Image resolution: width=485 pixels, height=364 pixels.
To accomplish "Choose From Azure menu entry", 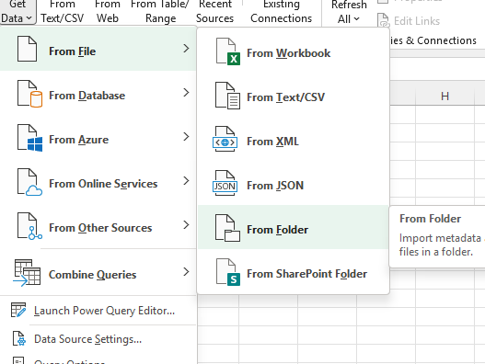I will pos(98,137).
